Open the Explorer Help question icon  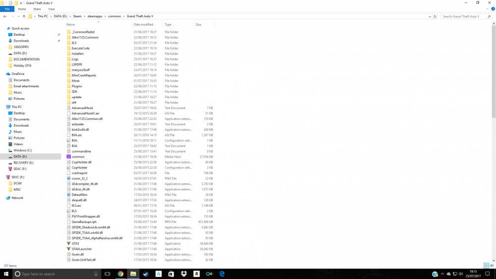point(493,9)
